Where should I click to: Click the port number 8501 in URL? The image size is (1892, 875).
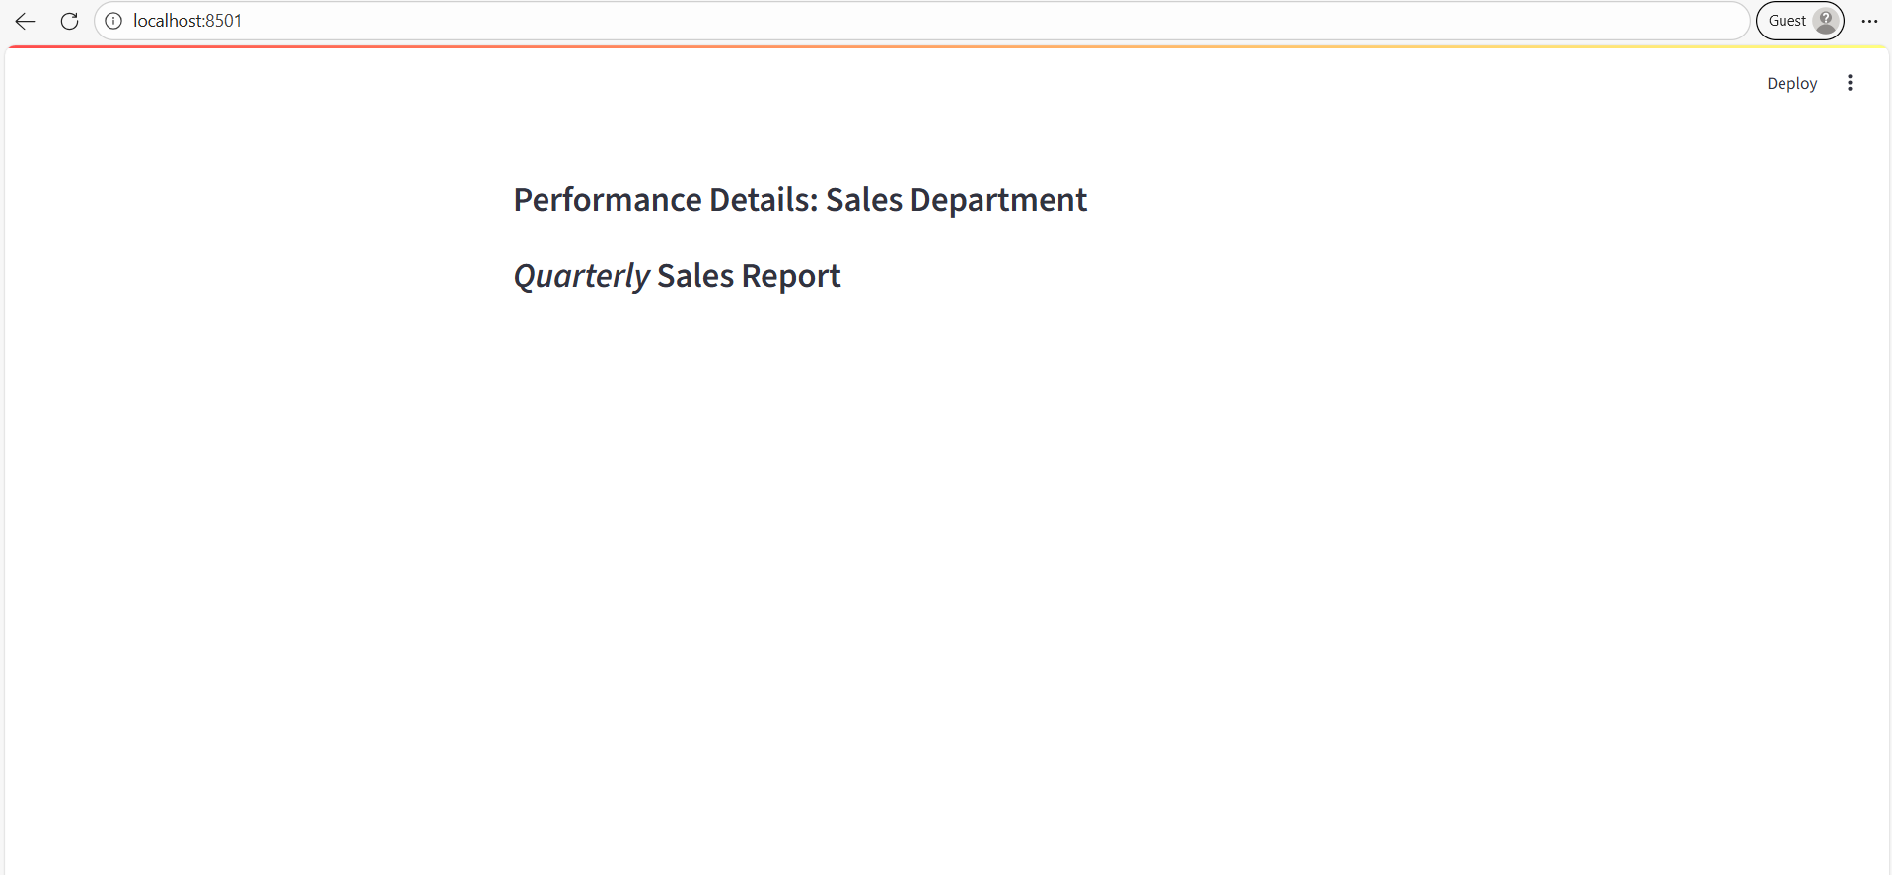223,21
